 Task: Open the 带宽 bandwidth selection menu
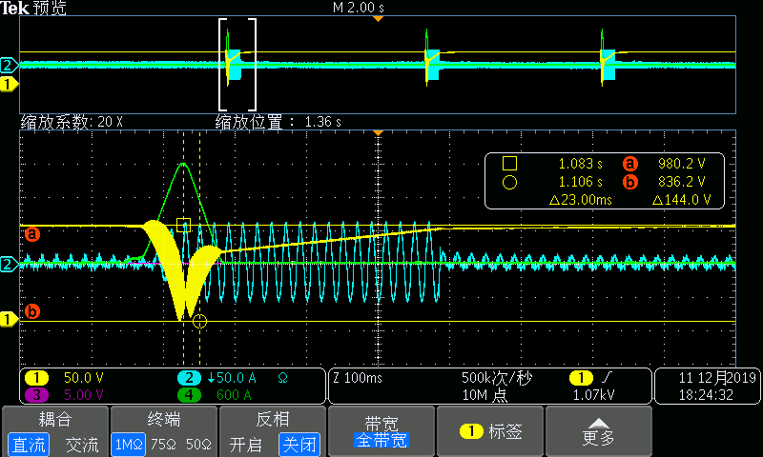coord(381,431)
